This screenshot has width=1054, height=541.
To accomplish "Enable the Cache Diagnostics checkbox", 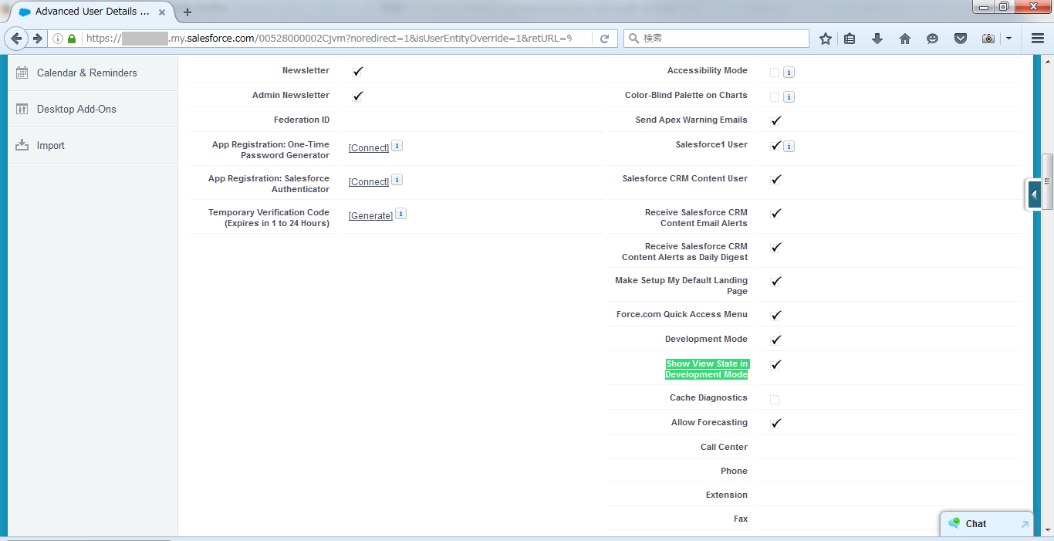I will click(775, 400).
